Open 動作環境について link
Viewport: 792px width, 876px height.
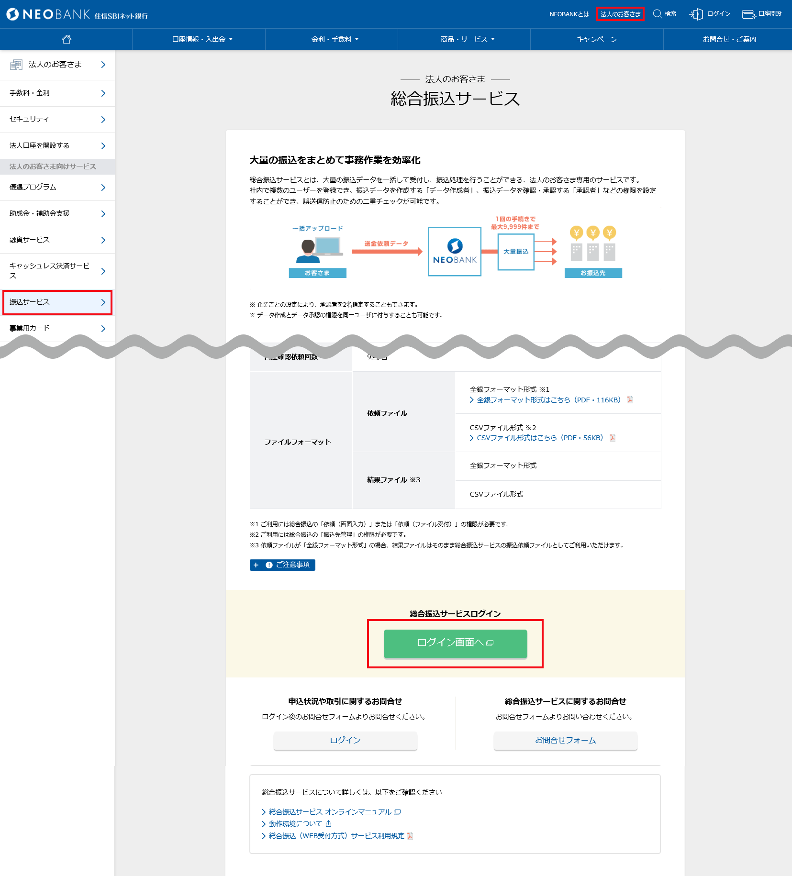coord(295,824)
